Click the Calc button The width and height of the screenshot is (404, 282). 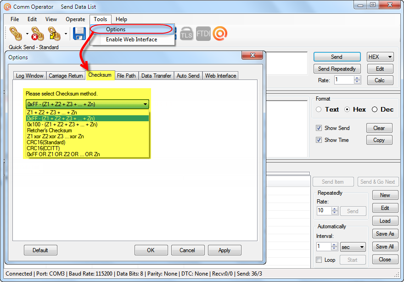380,80
